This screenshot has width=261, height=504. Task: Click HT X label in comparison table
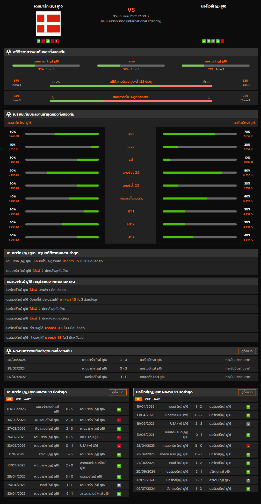[131, 224]
